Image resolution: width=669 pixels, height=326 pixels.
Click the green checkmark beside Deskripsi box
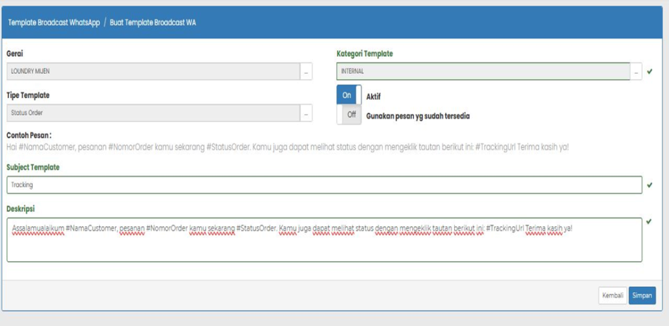click(649, 221)
